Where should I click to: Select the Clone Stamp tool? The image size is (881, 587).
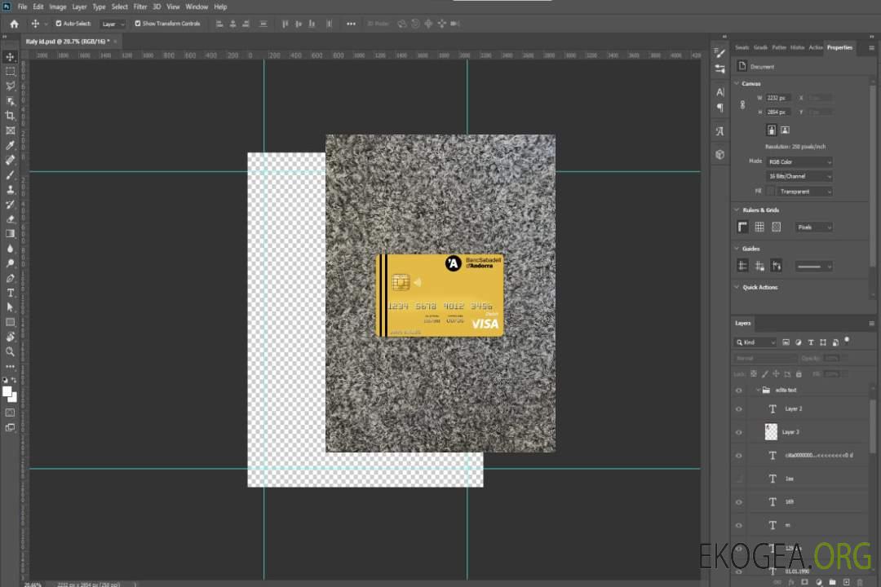11,189
